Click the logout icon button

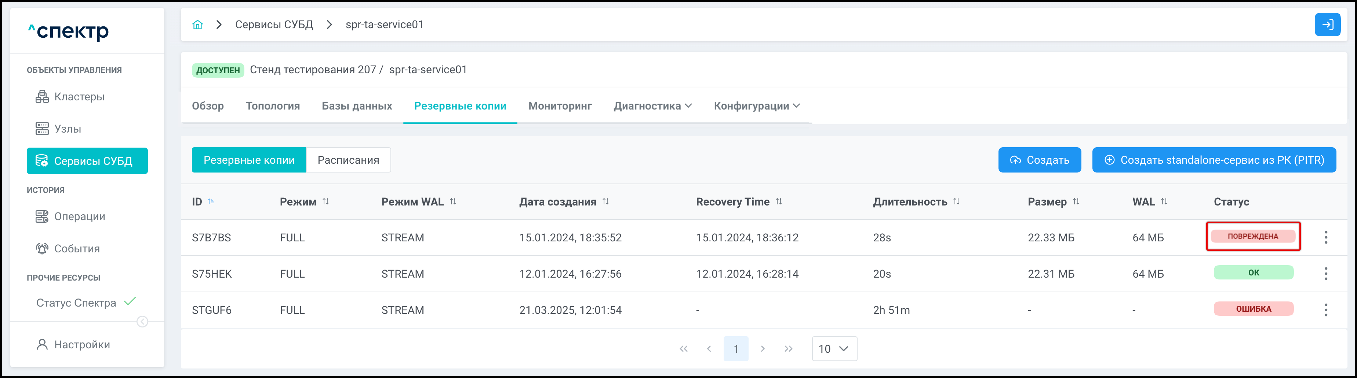tap(1327, 25)
